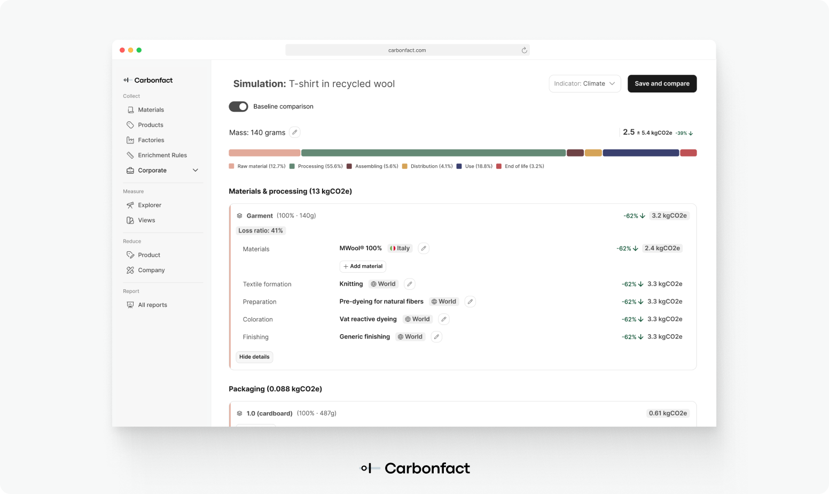The height and width of the screenshot is (494, 829).
Task: Click the All reports icon
Action: [x=130, y=305]
